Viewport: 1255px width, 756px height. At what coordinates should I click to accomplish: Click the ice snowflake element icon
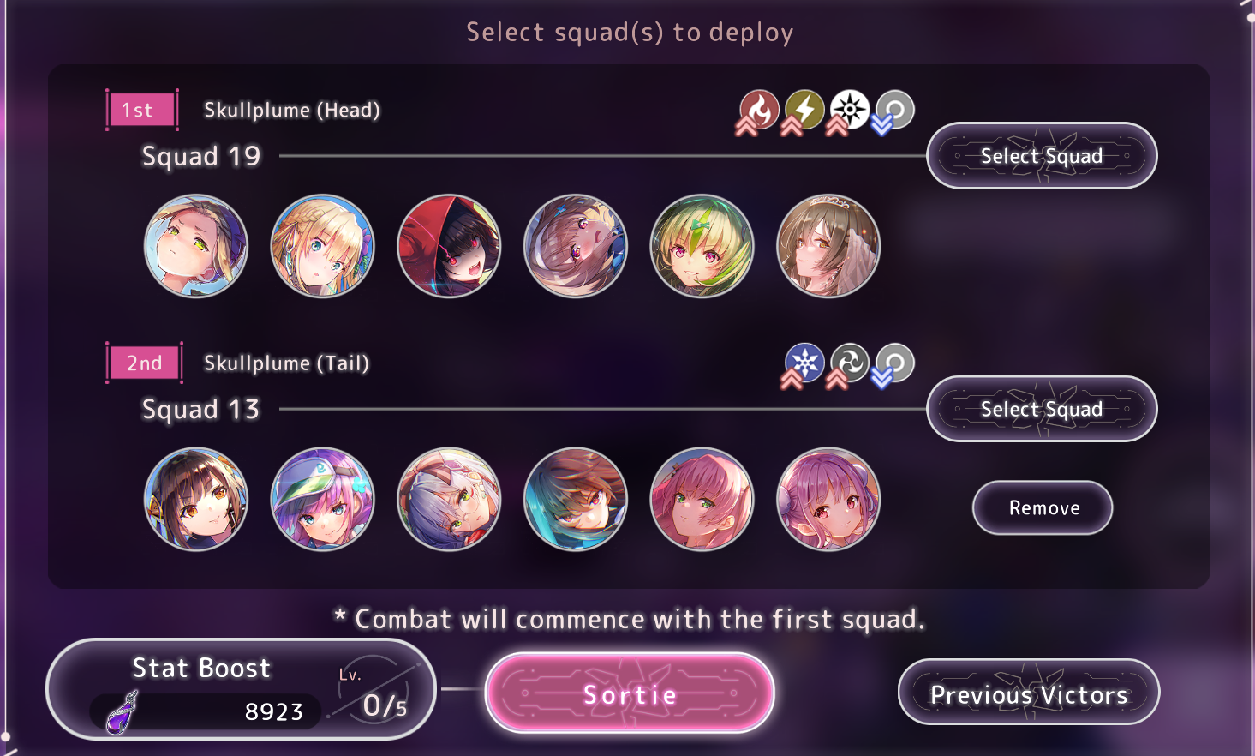804,363
